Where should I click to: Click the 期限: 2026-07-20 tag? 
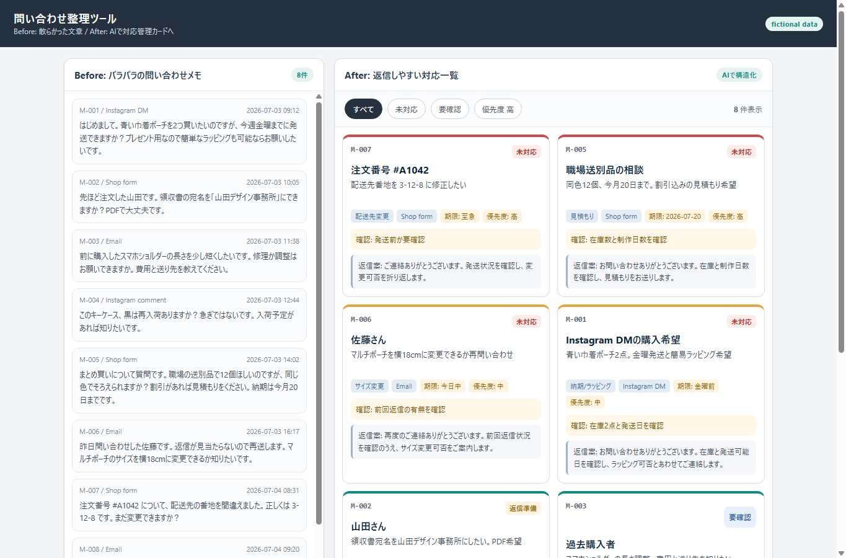pyautogui.click(x=674, y=216)
